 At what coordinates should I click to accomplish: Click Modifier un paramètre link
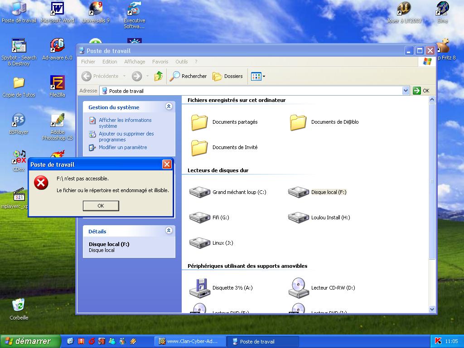[x=123, y=147]
